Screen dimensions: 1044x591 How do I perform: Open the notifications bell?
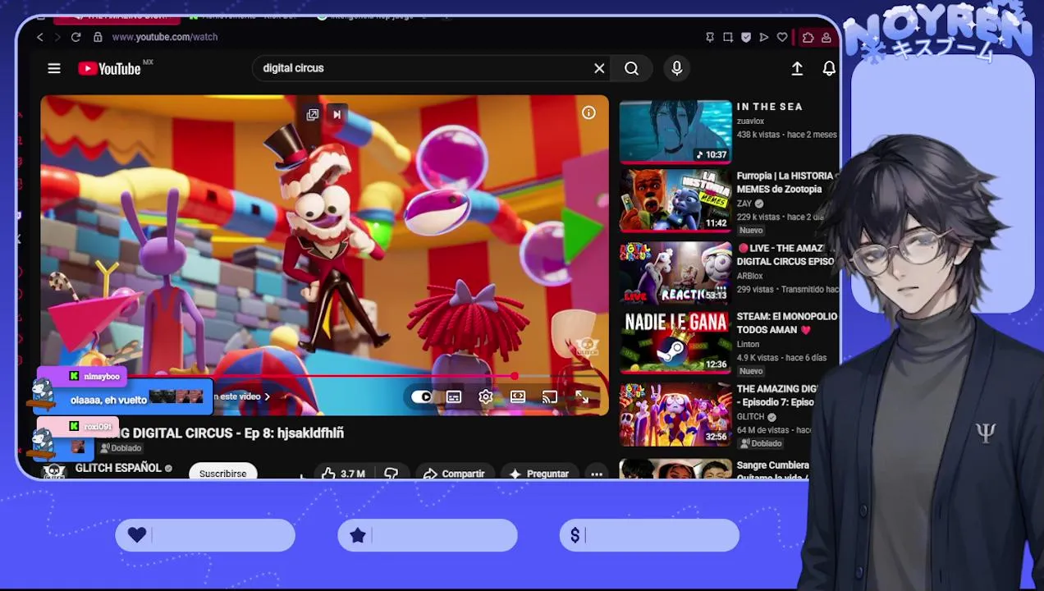(829, 69)
